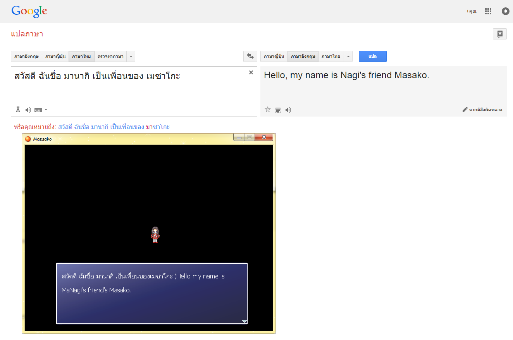This screenshot has height=340, width=513.
Task: Save translation with the star icon
Action: click(267, 110)
